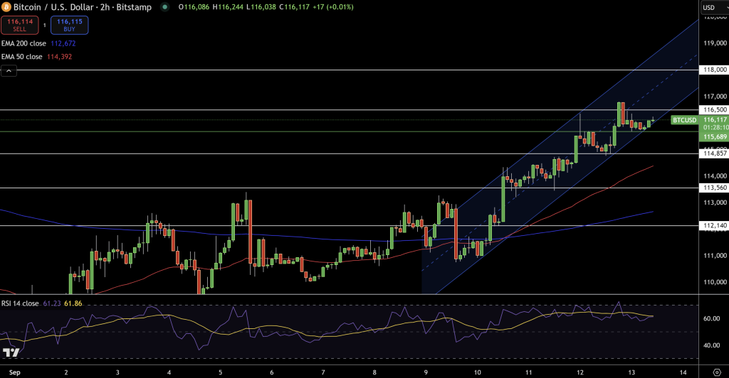The image size is (729, 378).
Task: Click the 112,140 price level label
Action: pos(715,226)
